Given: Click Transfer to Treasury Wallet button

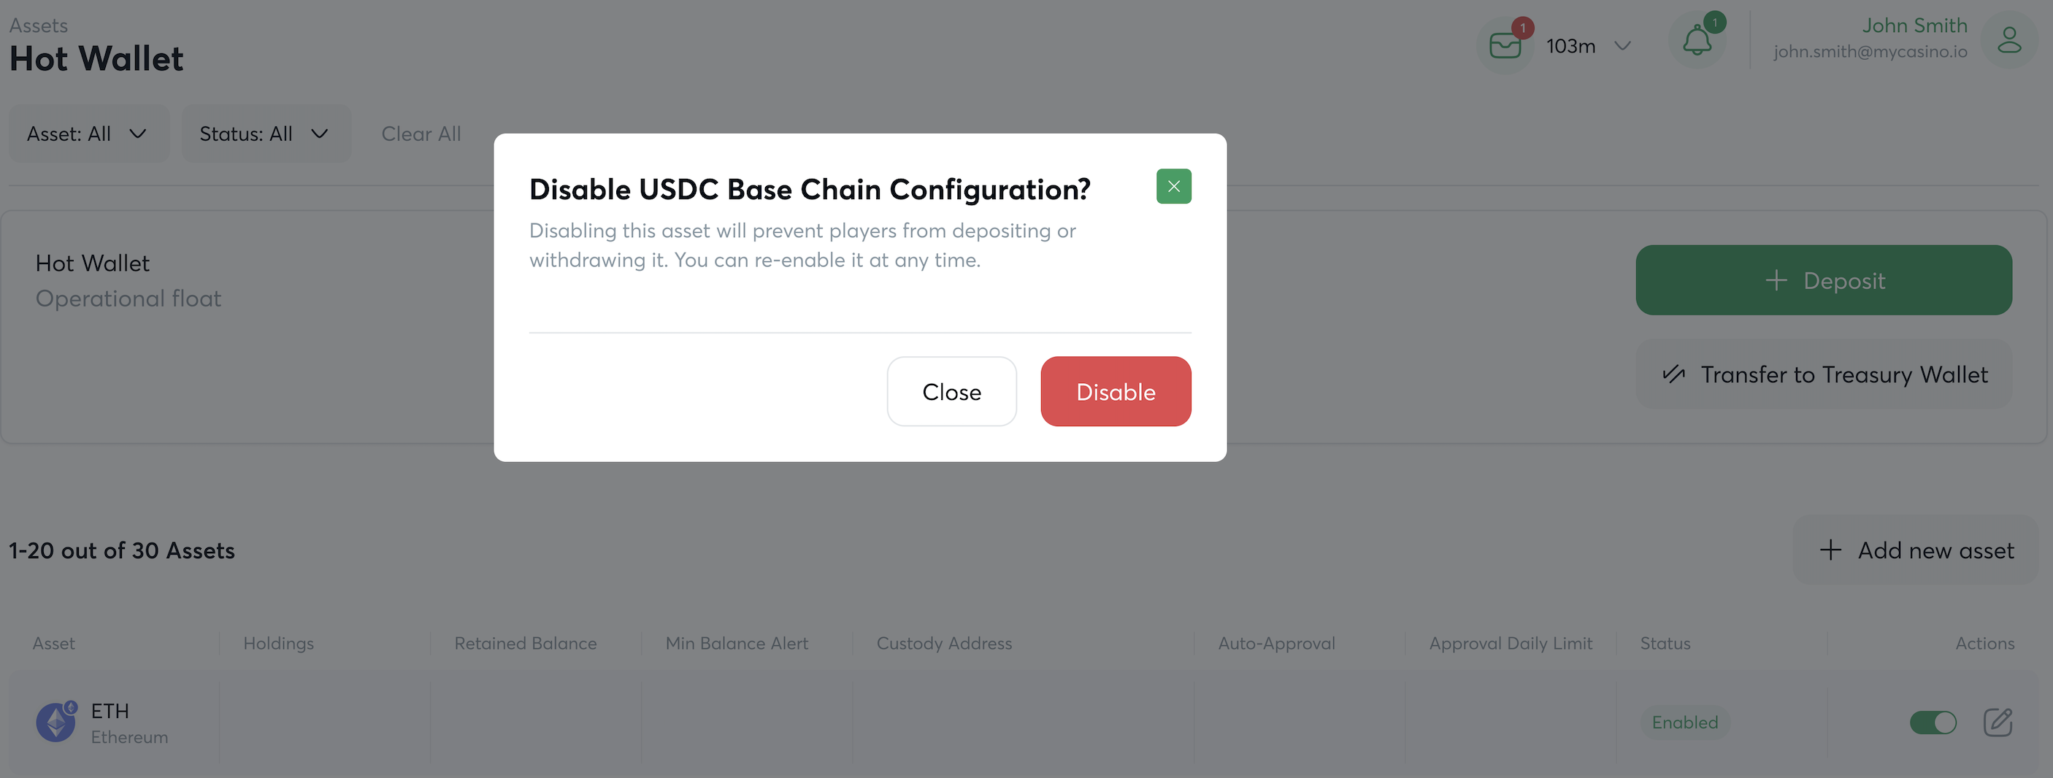Looking at the screenshot, I should pos(1824,374).
